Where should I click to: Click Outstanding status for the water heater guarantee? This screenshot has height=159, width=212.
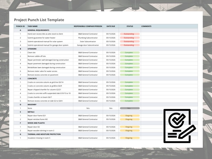point(130,38)
